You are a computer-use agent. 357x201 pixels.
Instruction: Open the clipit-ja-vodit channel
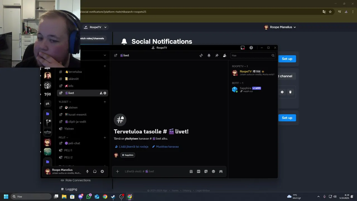tap(83, 122)
